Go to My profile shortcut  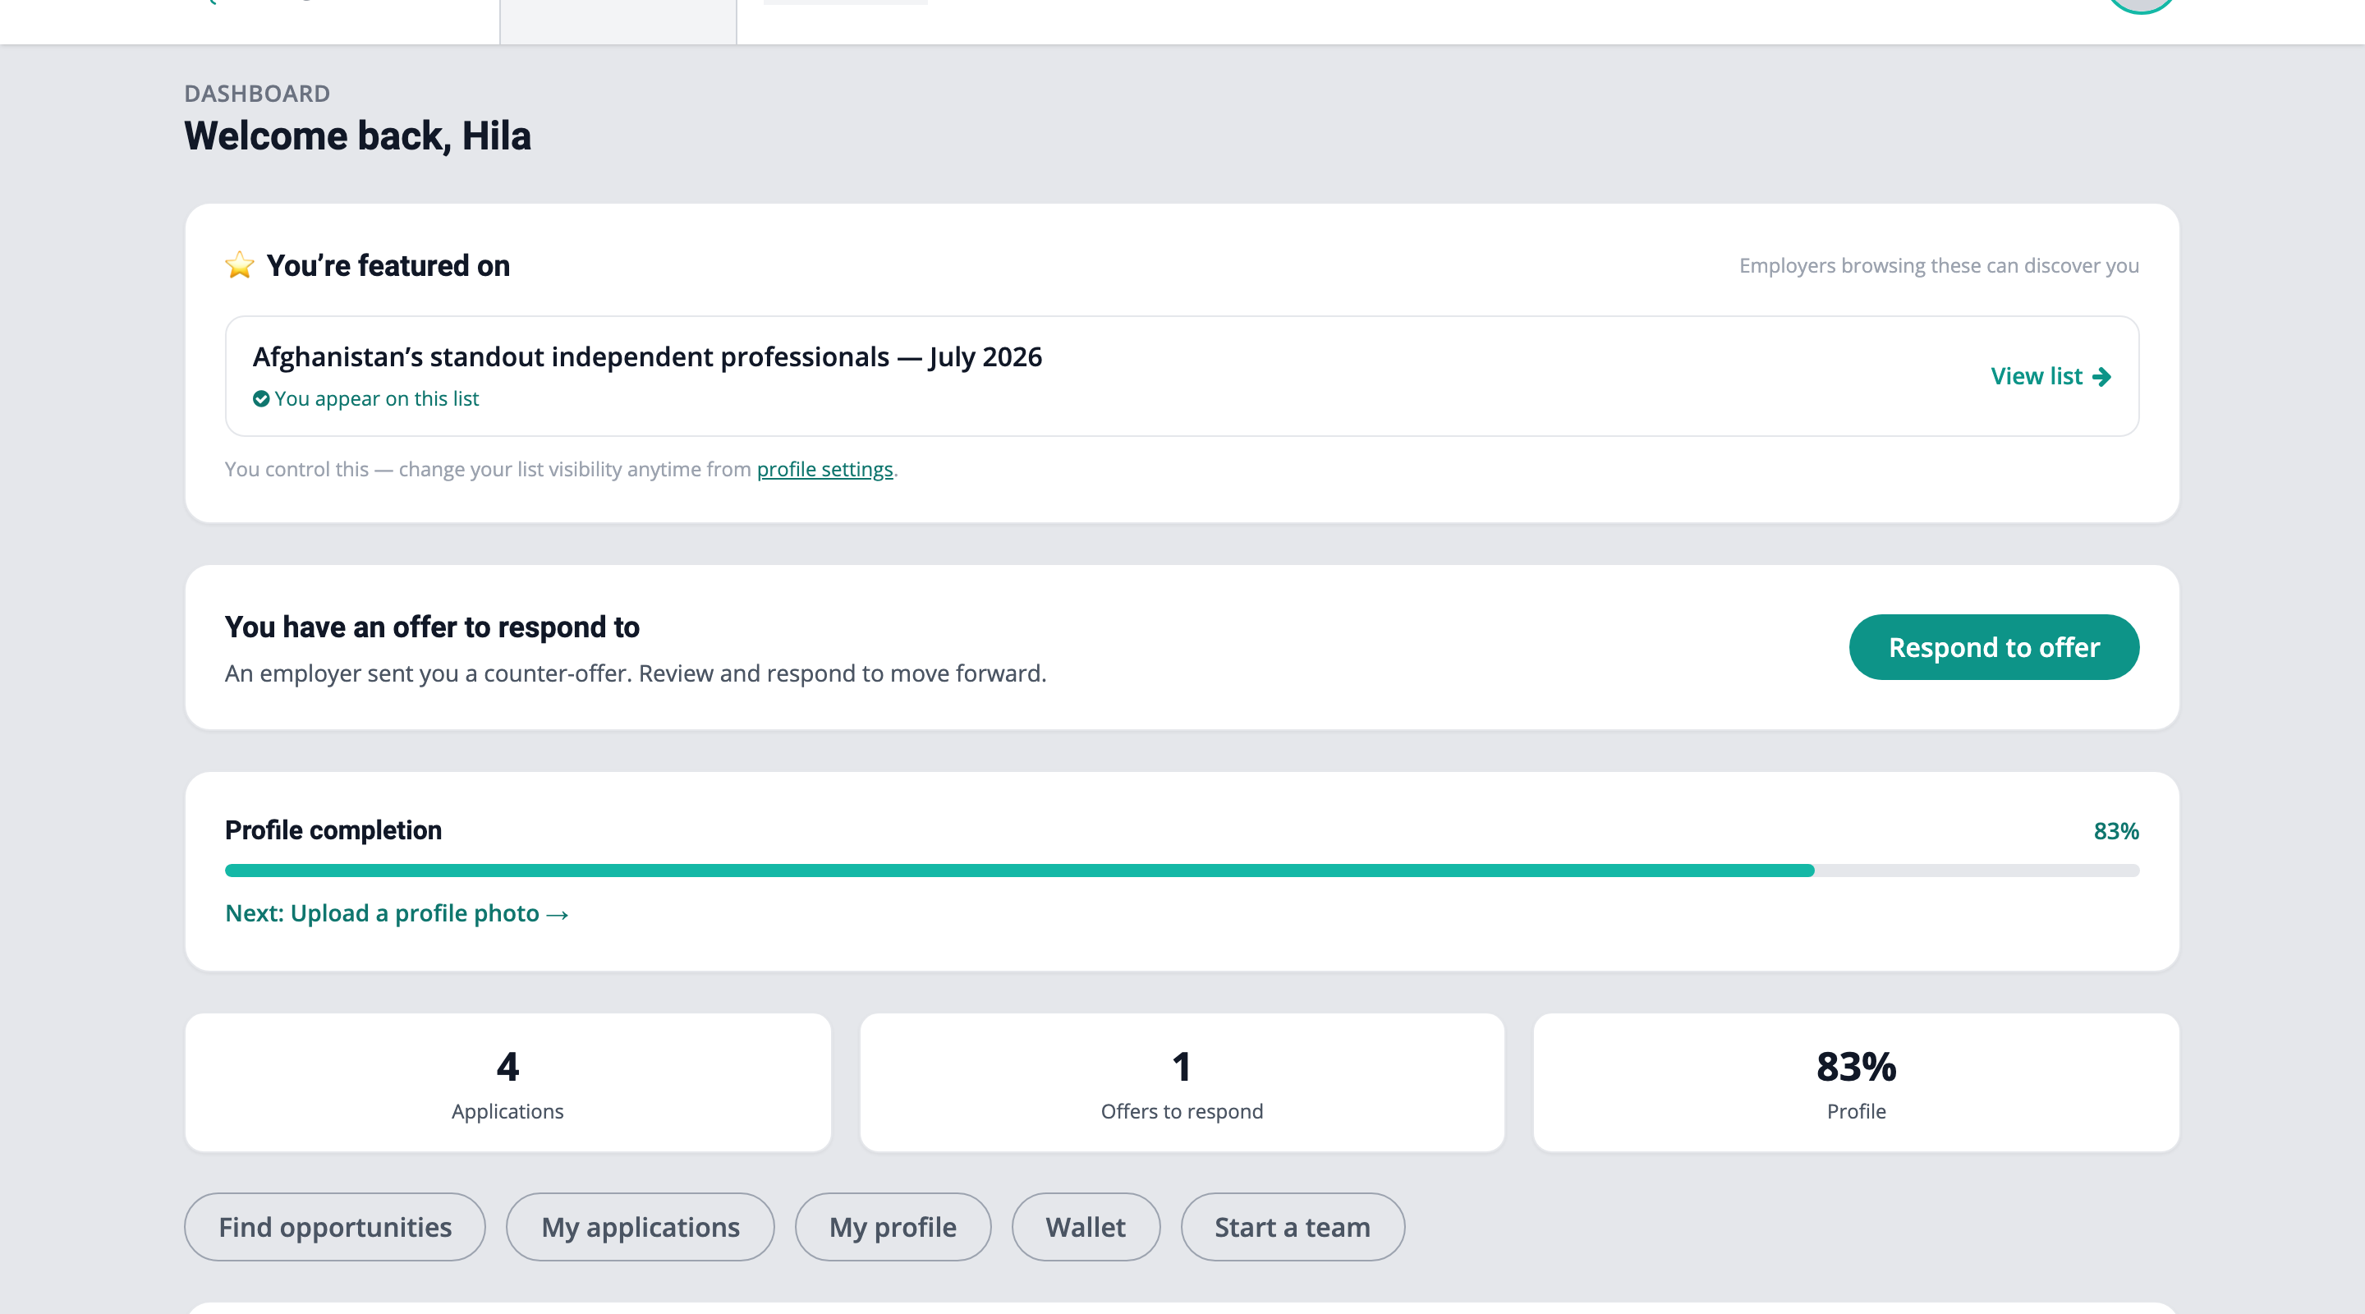[893, 1227]
